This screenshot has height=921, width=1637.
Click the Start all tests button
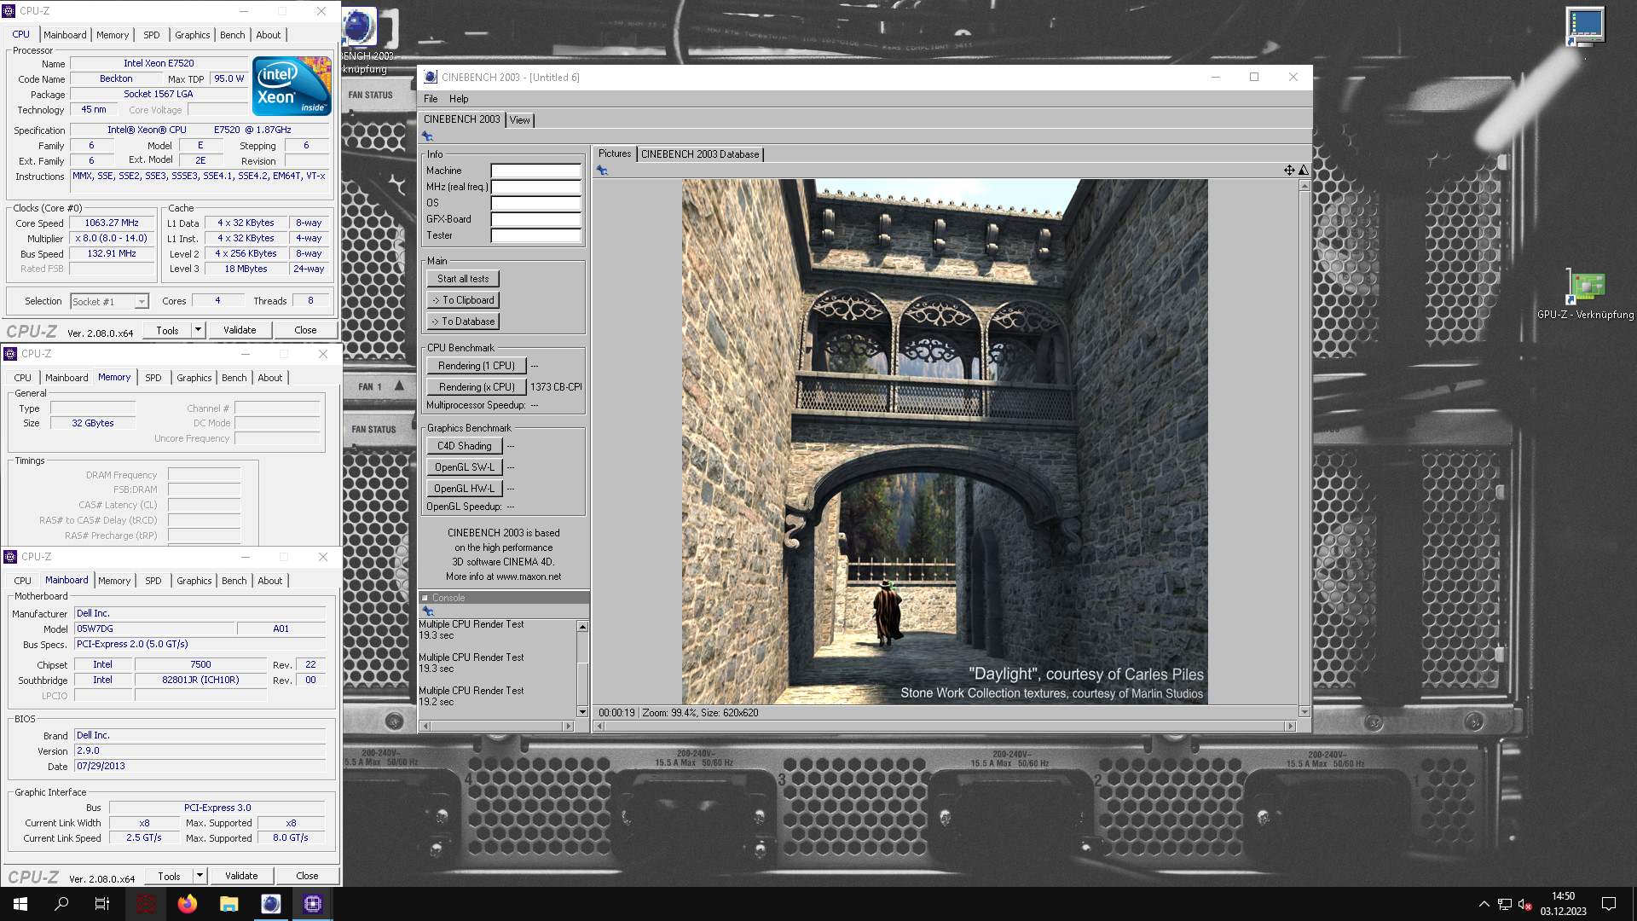463,279
